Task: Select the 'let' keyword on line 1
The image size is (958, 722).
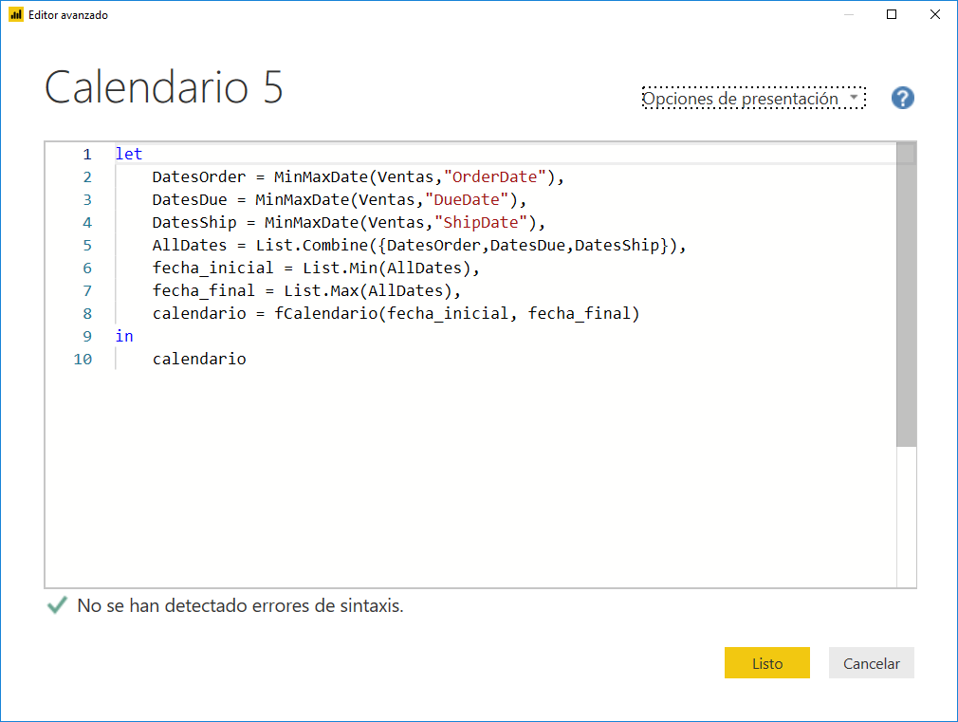Action: 129,154
